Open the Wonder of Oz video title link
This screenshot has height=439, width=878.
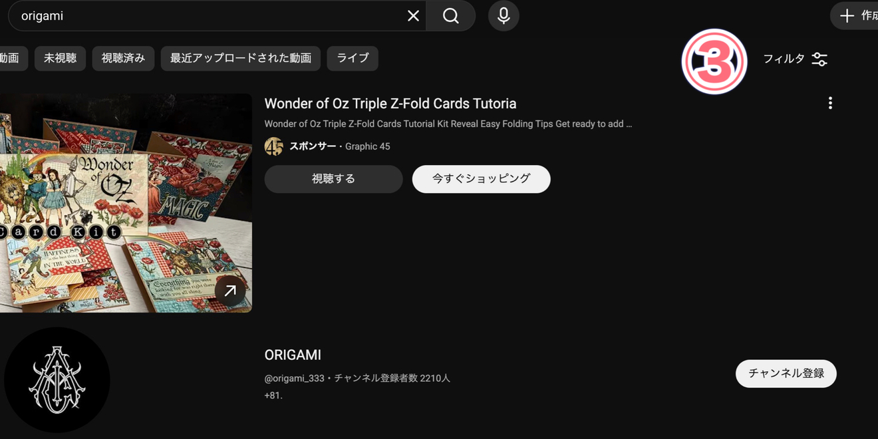[x=390, y=104]
